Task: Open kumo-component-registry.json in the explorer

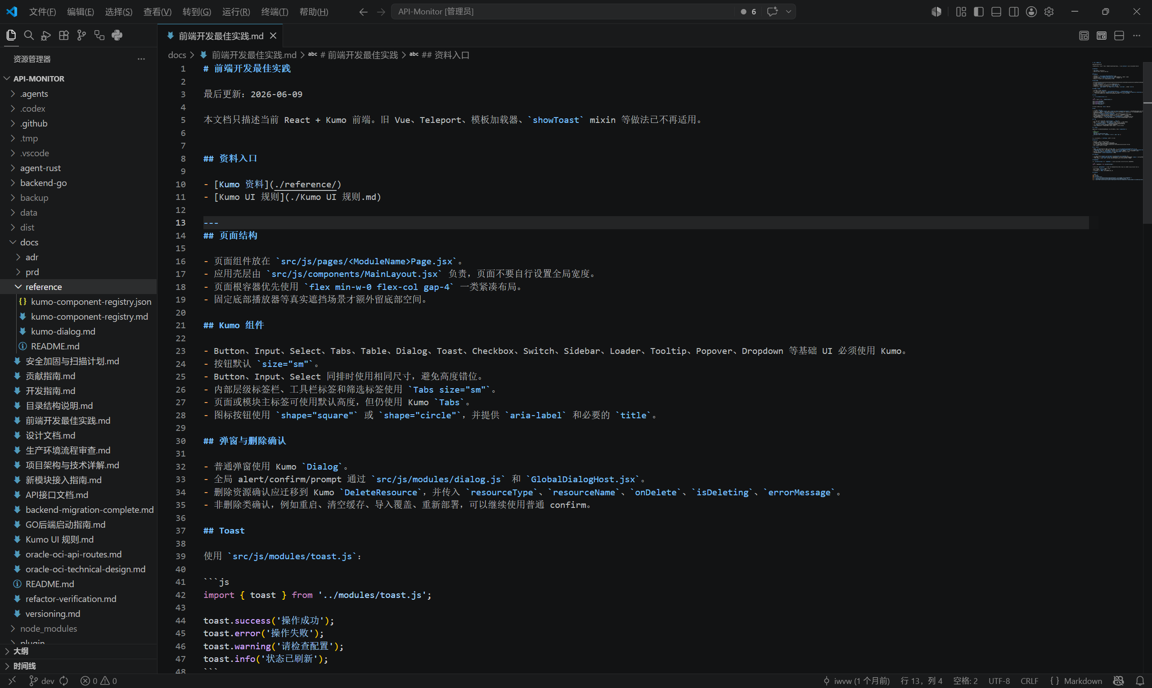Action: [x=79, y=301]
